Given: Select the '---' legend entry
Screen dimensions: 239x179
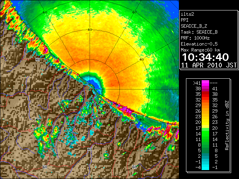Looking at the screenshot, I should (214, 83).
